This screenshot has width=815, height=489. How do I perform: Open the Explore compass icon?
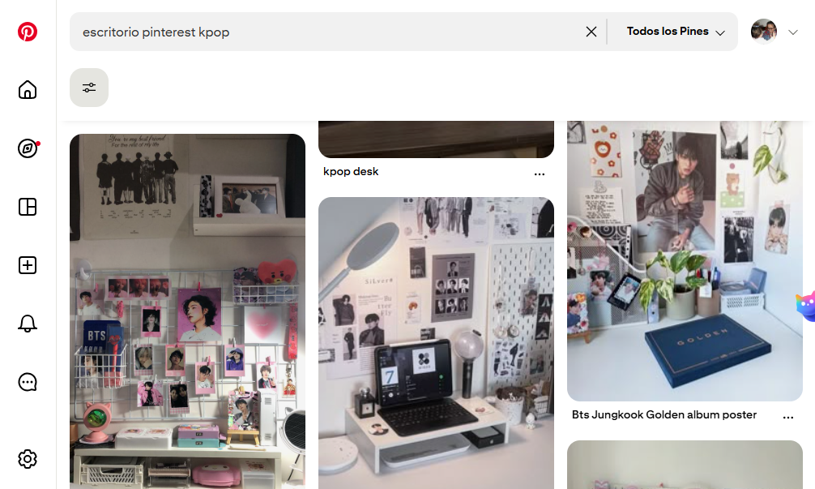coord(28,148)
